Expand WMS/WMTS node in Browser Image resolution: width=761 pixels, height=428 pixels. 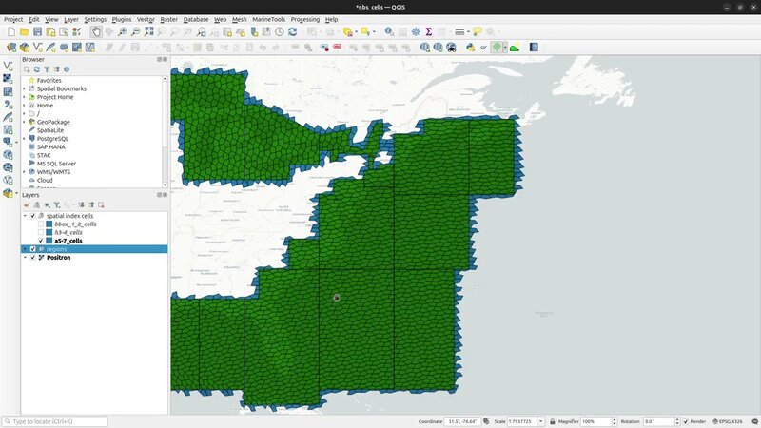pos(25,172)
